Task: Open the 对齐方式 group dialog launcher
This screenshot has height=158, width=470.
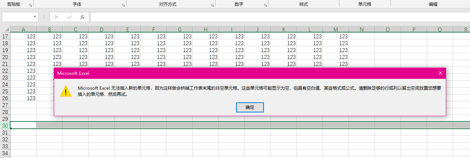Action: (212, 5)
